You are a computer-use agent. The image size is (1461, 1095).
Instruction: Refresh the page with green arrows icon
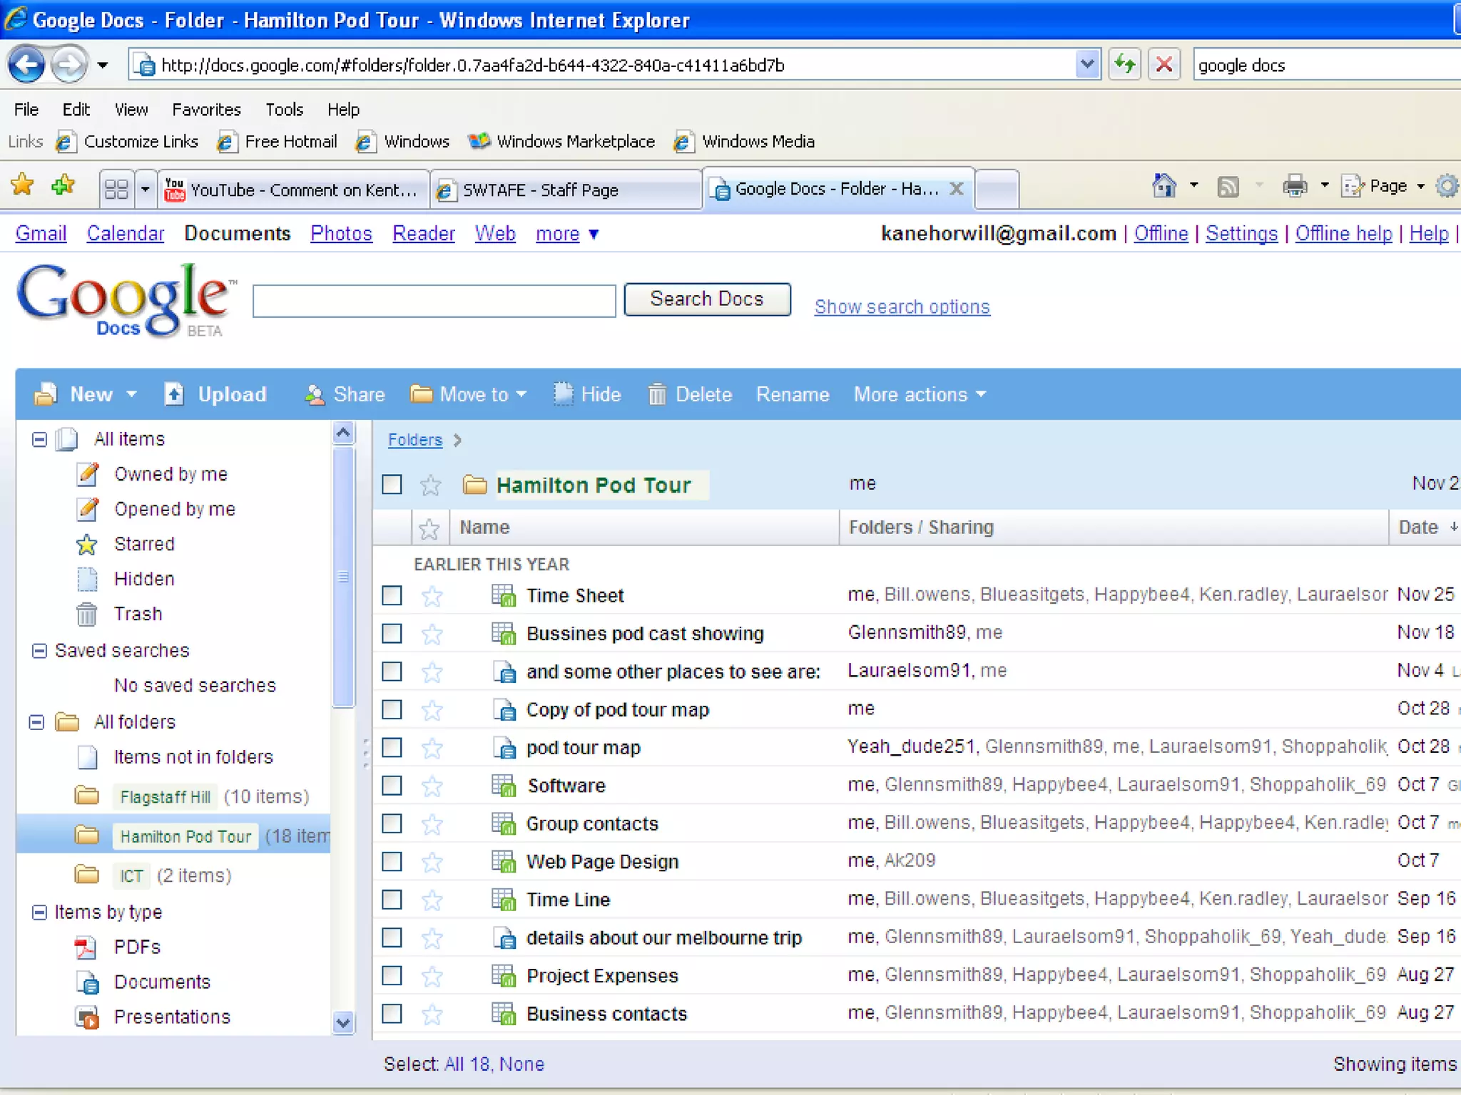[x=1125, y=65]
